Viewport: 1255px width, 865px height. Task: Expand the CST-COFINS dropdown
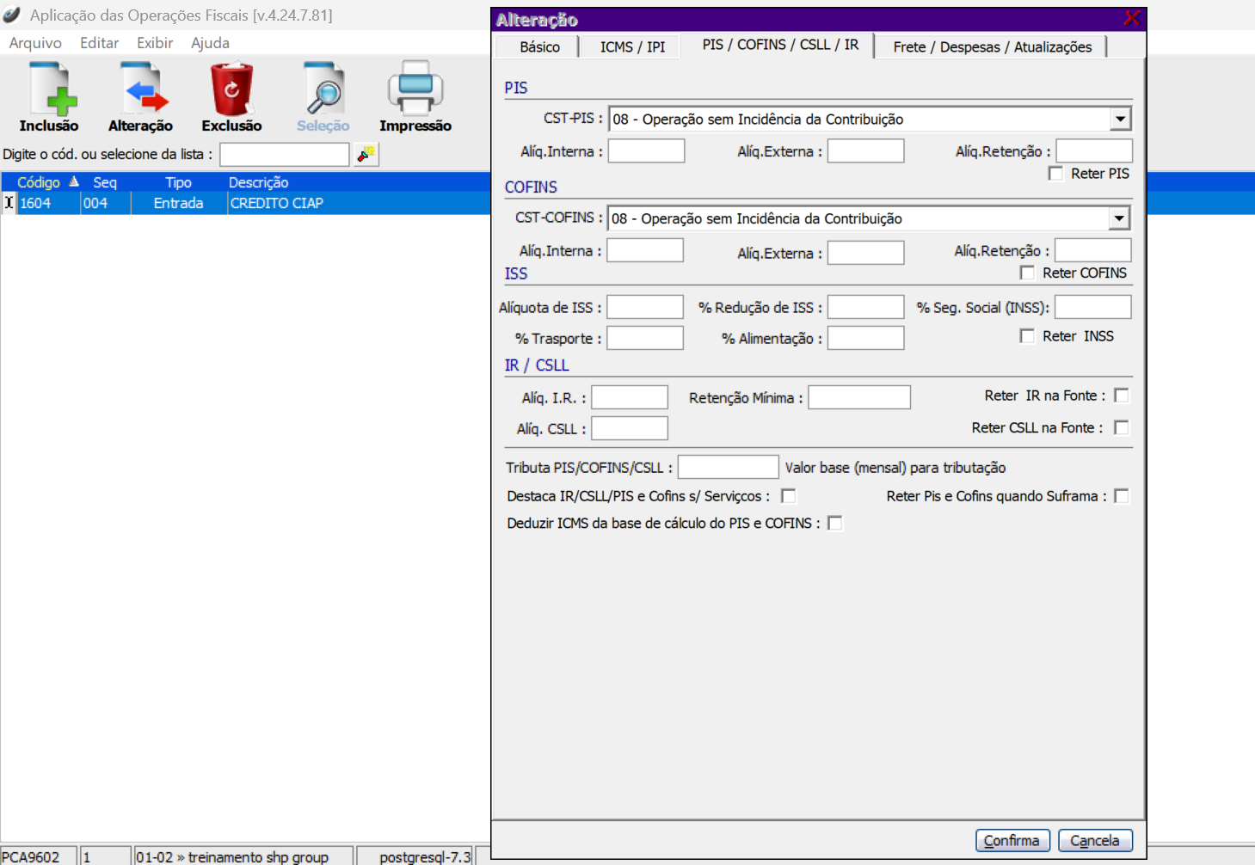pos(1118,218)
